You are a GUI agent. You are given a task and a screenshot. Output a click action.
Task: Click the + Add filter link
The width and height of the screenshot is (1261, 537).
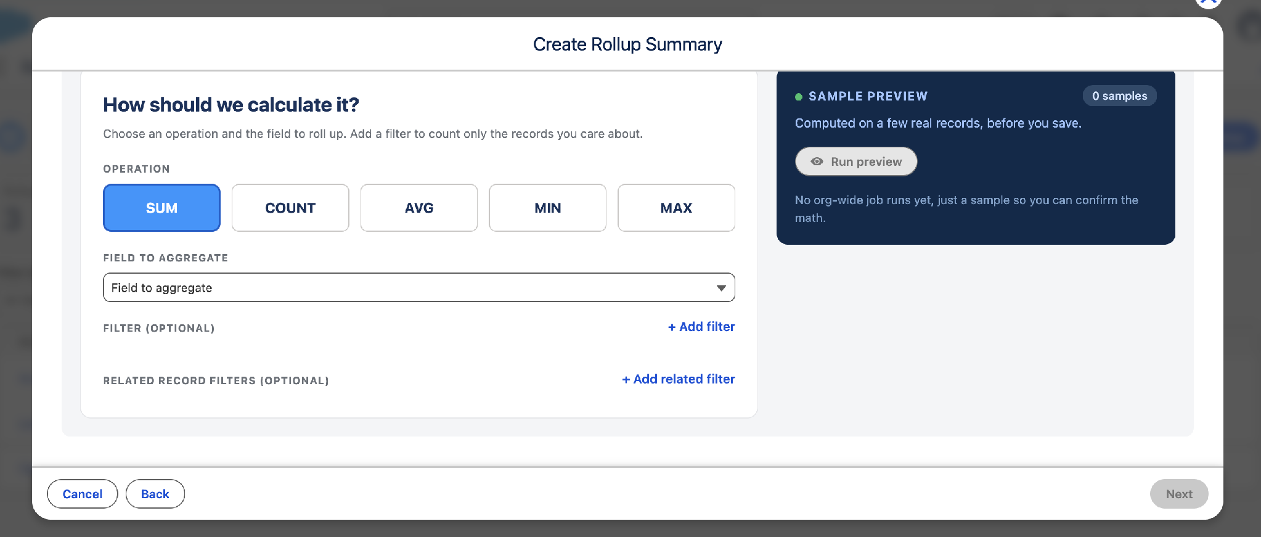(x=701, y=327)
